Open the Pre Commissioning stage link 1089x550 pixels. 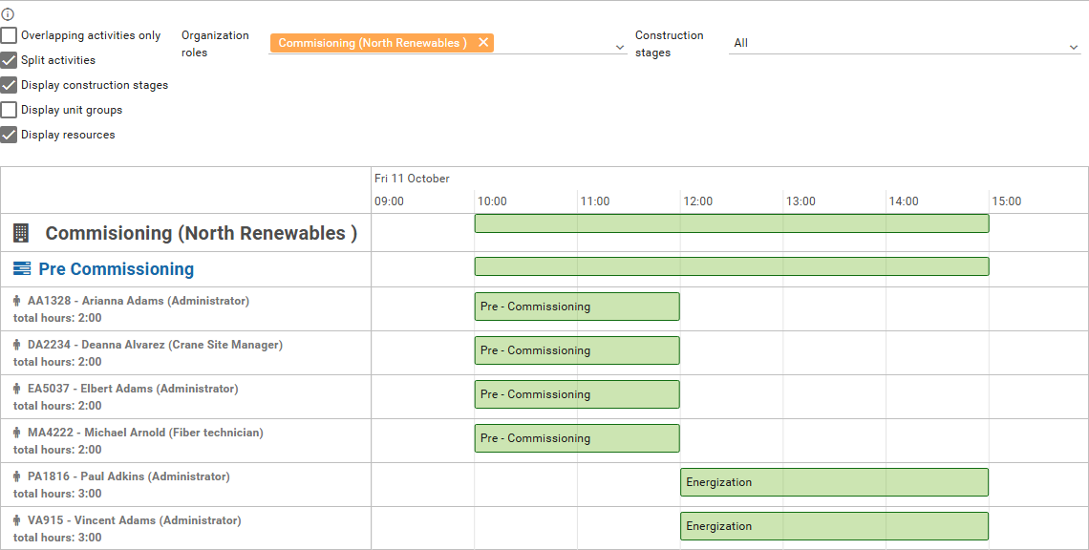tap(116, 268)
